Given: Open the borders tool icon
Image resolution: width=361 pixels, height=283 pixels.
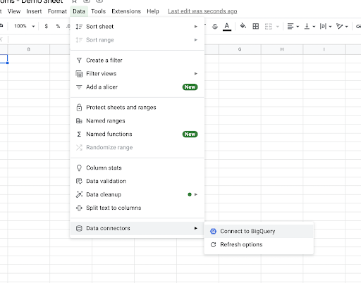Looking at the screenshot, I should pyautogui.click(x=256, y=26).
